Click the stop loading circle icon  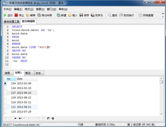(x=53, y=118)
